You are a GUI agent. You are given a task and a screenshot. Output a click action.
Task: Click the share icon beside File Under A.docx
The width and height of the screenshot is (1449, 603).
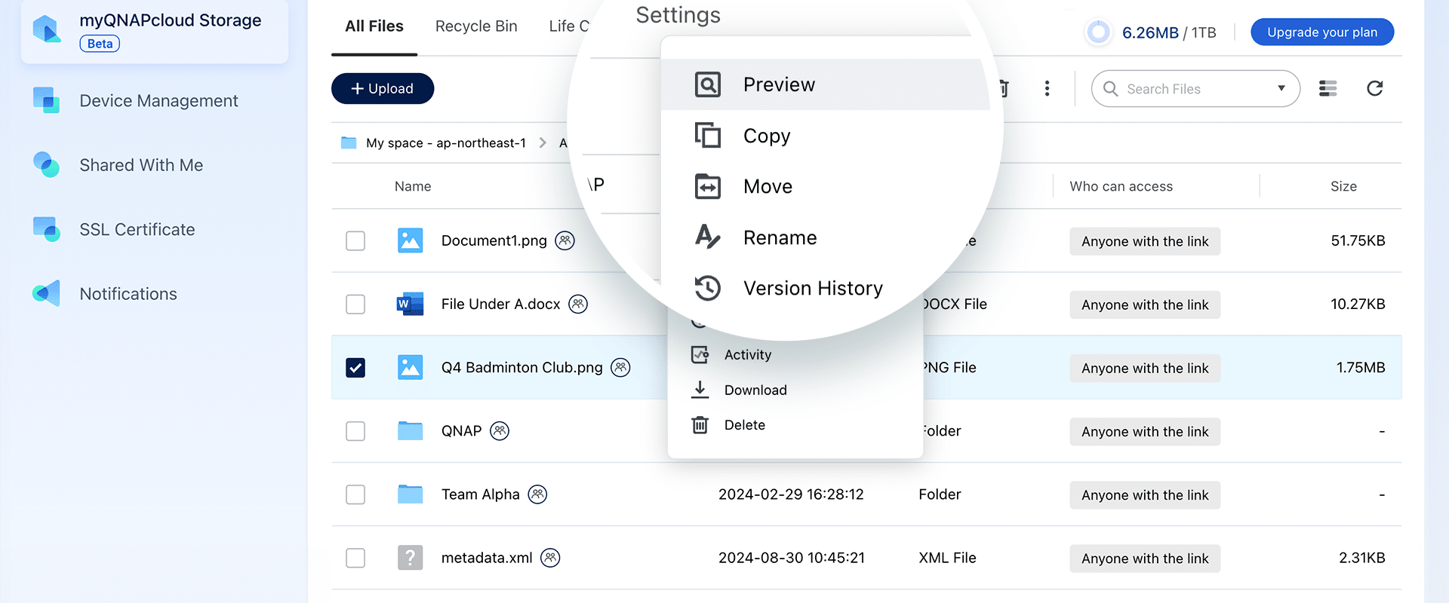578,304
